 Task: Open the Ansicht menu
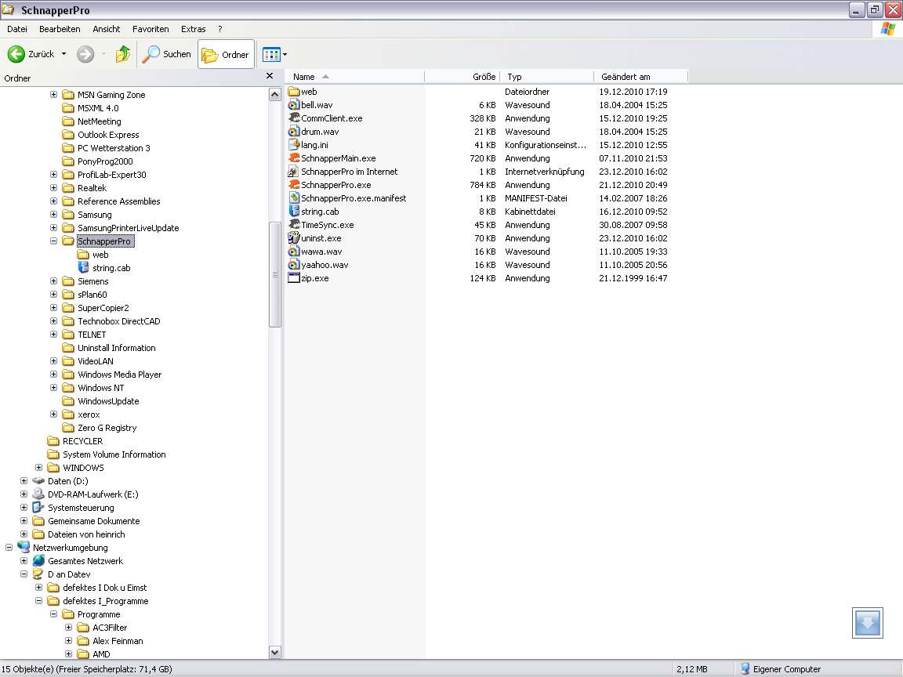(x=106, y=29)
